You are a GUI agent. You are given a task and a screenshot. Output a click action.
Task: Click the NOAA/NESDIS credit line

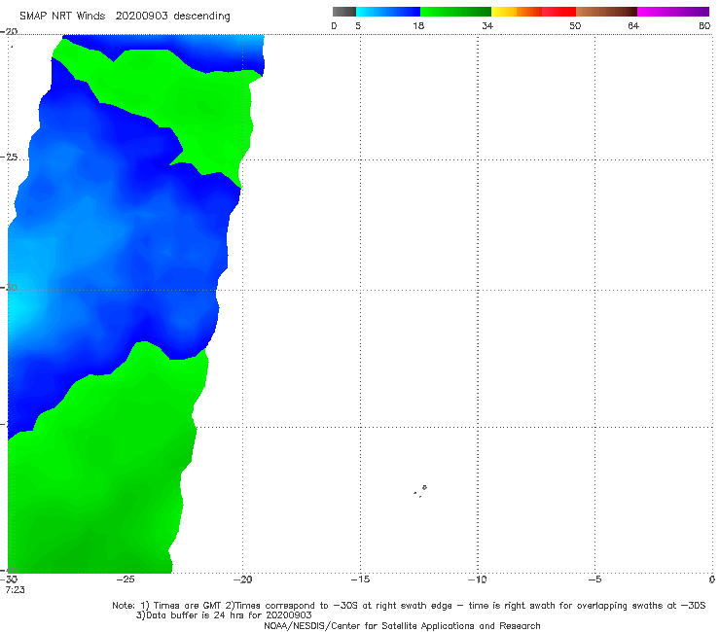(x=402, y=626)
